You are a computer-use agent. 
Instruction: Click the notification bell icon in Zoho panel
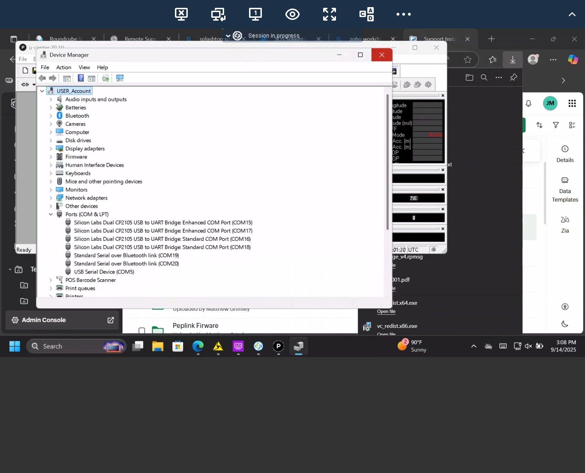tap(528, 103)
